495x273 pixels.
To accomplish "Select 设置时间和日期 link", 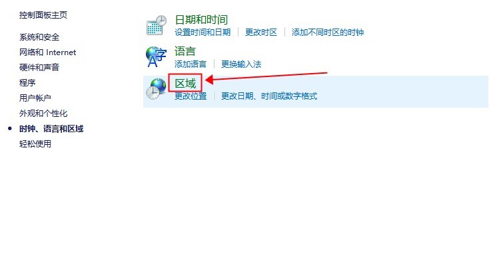I will (203, 33).
